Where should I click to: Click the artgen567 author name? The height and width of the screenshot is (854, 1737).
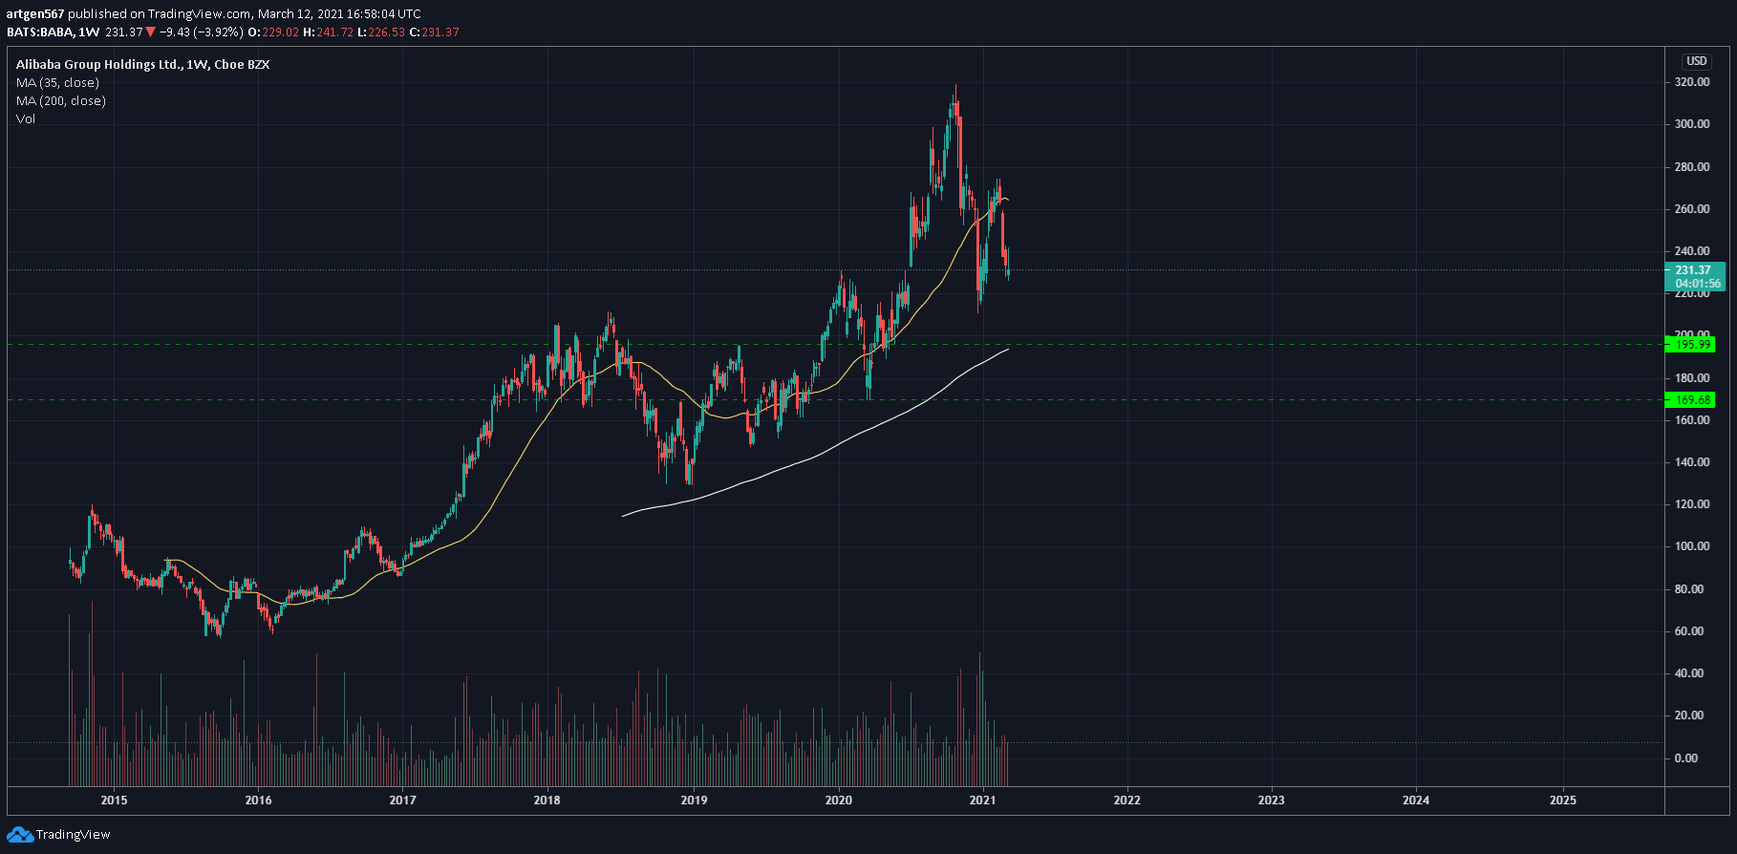35,14
